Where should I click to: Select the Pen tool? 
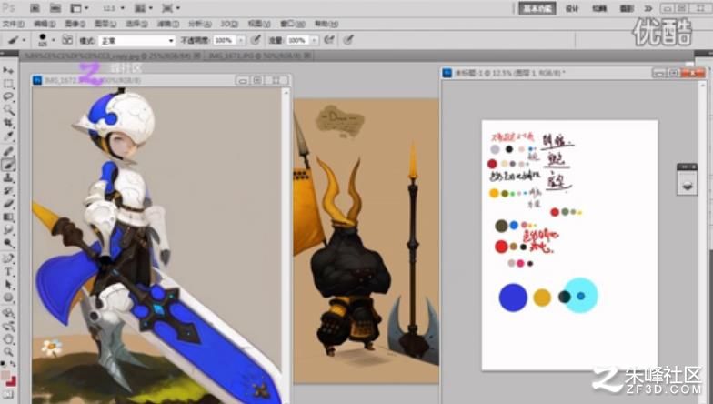(8, 258)
